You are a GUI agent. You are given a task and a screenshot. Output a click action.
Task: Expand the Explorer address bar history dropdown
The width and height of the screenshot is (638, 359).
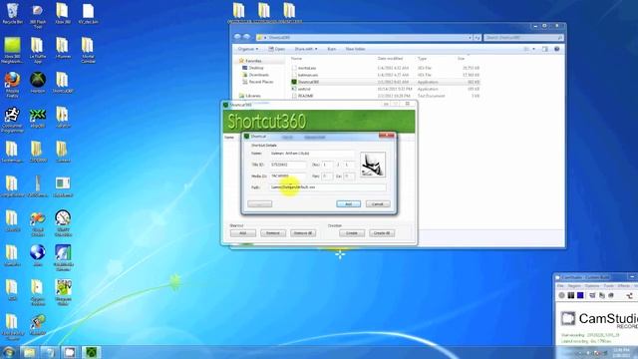click(x=470, y=38)
